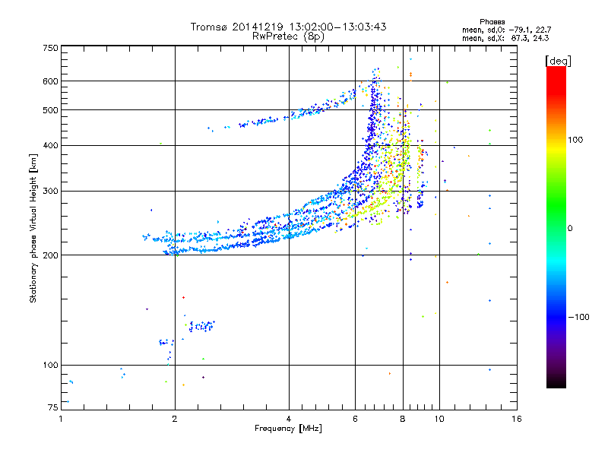This screenshot has height=456, width=608.
Task: Select the 'mean, sd,X: 87.3, 24.3' line
Action: [x=505, y=38]
